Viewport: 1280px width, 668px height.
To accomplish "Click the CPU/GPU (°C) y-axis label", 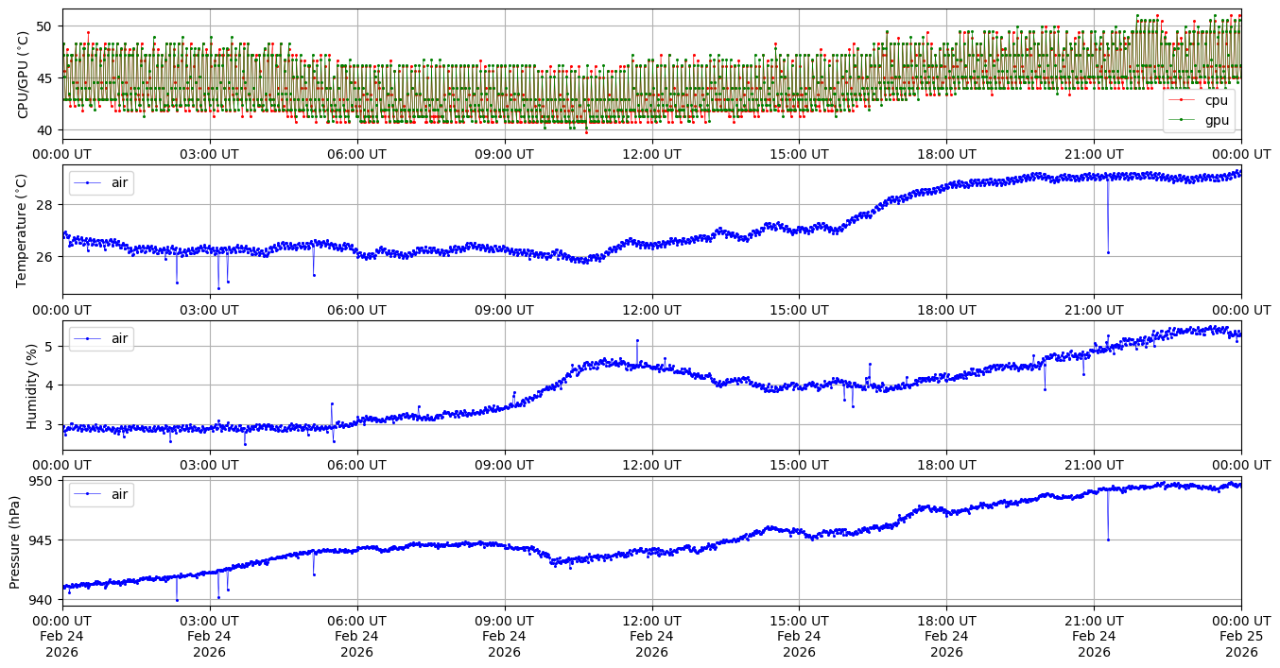I will click(24, 75).
